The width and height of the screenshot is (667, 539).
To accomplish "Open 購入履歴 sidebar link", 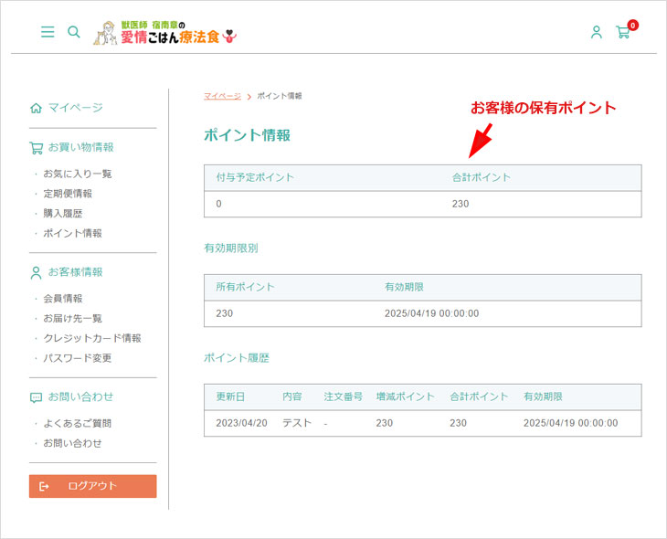I will [63, 214].
